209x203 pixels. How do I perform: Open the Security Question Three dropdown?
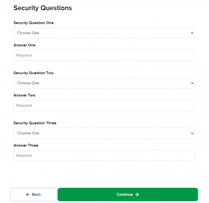[104, 133]
